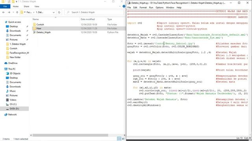252x141 pixels.
Task: Open IDLE Format menu
Action: tap(143, 7)
